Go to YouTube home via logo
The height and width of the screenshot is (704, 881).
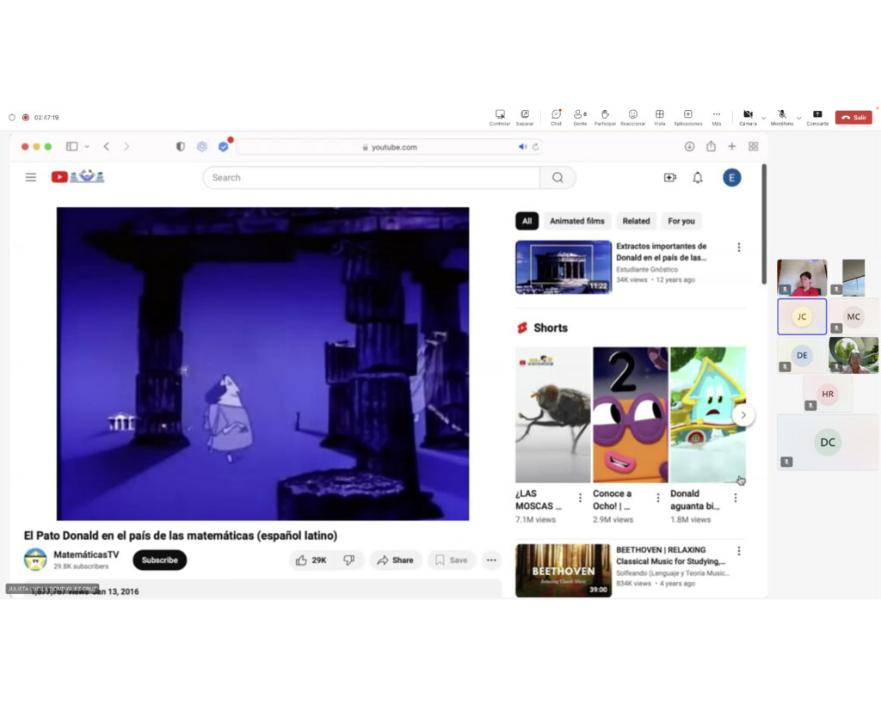78,177
